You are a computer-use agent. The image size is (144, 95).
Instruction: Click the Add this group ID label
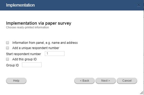point(24,59)
